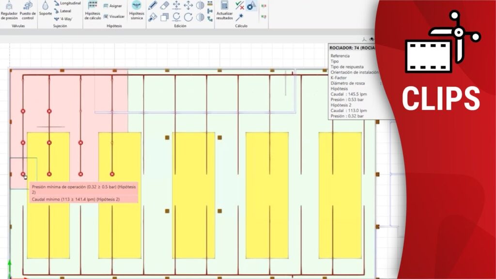The width and height of the screenshot is (496, 279).
Task: Choose the '4-Way' bracing option
Action: coord(63,18)
